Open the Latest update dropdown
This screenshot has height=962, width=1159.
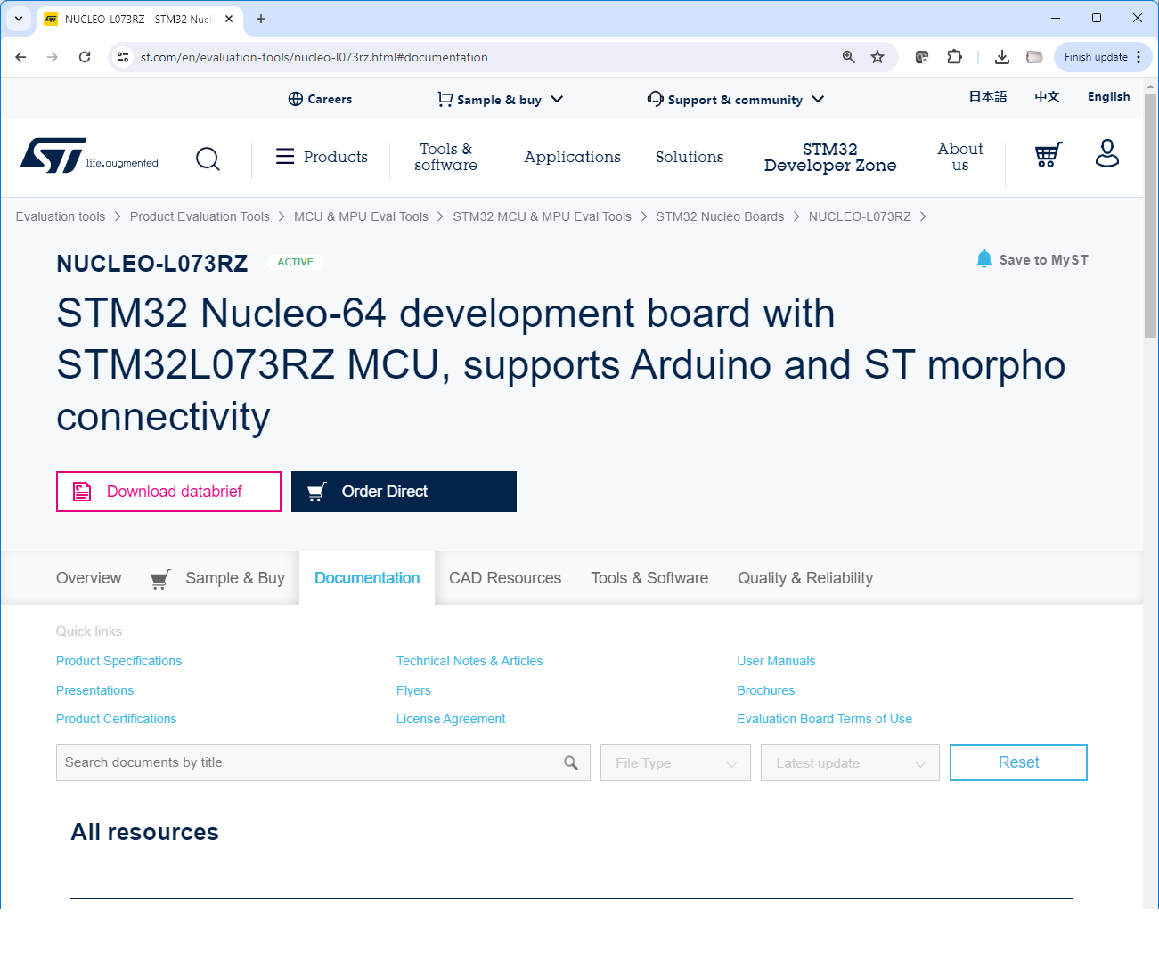(849, 762)
